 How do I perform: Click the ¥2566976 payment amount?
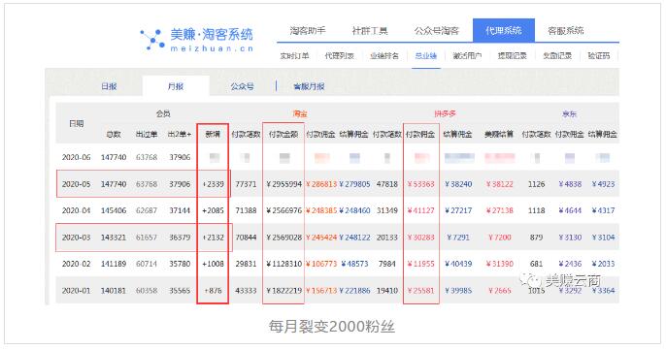coord(283,210)
